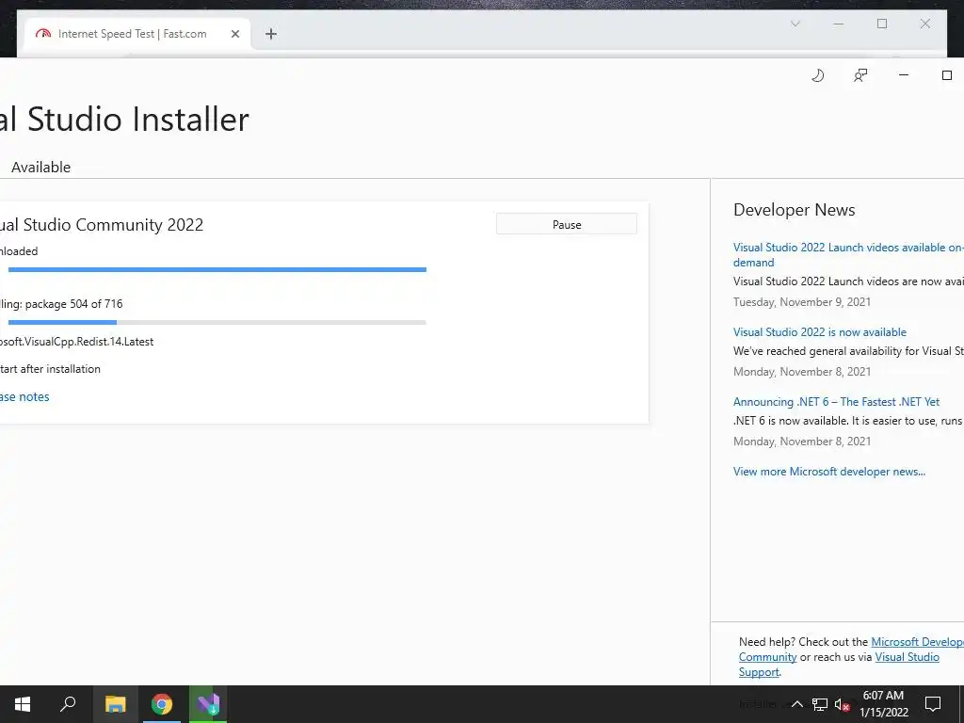This screenshot has width=964, height=723.
Task: Open Visual Studio 2022 Launch videos article
Action: tap(848, 254)
